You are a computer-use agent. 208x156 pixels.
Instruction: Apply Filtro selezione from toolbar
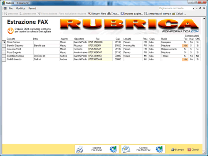[x=47, y=14]
